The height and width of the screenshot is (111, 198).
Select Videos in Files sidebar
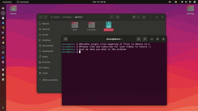pos(49,68)
